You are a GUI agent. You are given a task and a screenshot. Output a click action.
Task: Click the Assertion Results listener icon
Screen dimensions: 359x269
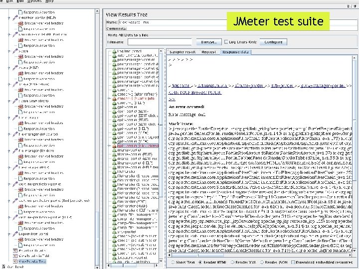click(x=15, y=250)
